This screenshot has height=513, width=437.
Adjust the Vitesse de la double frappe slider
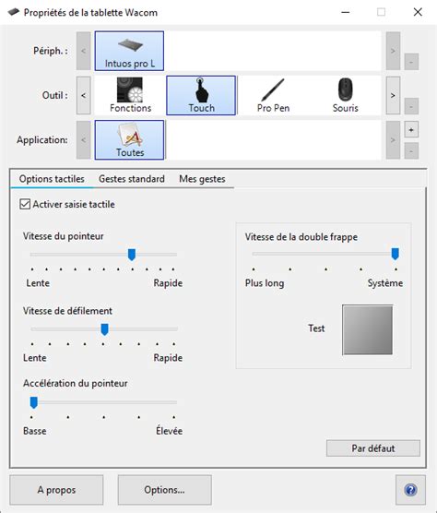pyautogui.click(x=395, y=254)
